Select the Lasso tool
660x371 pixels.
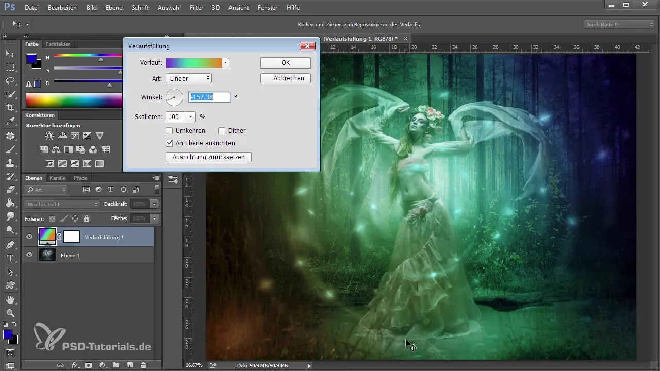coord(10,81)
